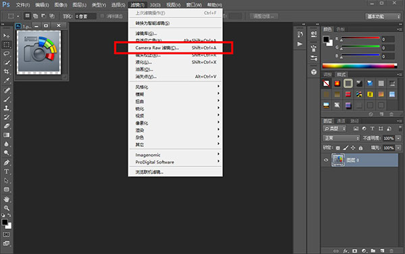Screen dimensions: 405x254
Task: Select the Rectangle shape tool
Action: click(x=7, y=189)
